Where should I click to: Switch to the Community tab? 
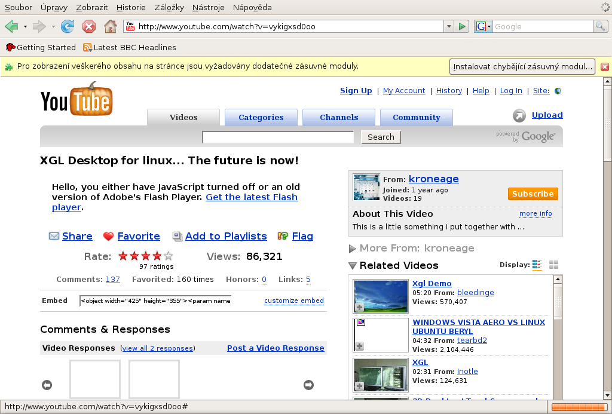click(x=417, y=118)
